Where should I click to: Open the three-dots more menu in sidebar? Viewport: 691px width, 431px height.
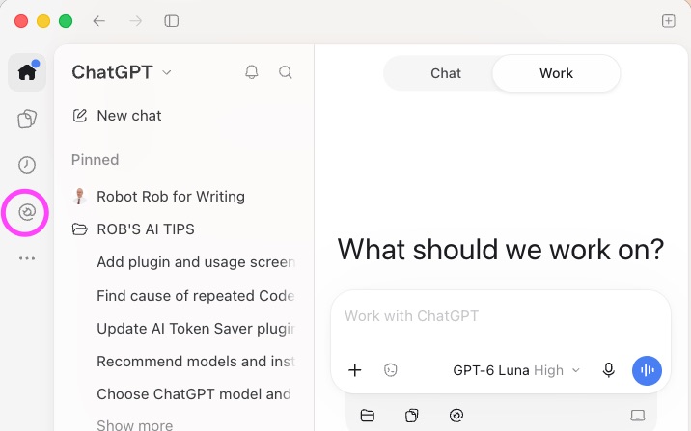point(27,258)
